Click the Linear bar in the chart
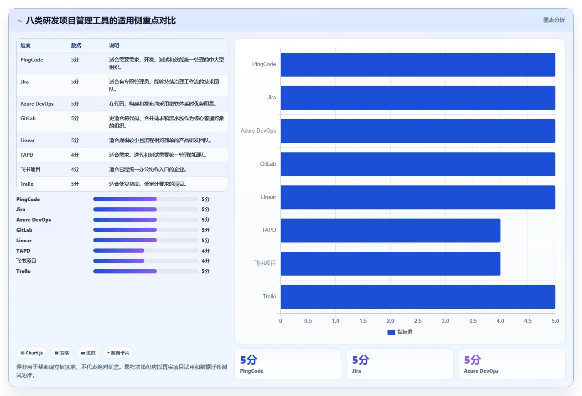This screenshot has height=396, width=582. click(x=418, y=197)
